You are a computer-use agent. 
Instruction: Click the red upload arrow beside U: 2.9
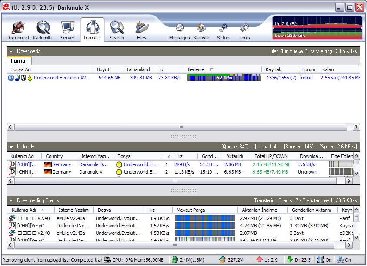click(x=259, y=259)
